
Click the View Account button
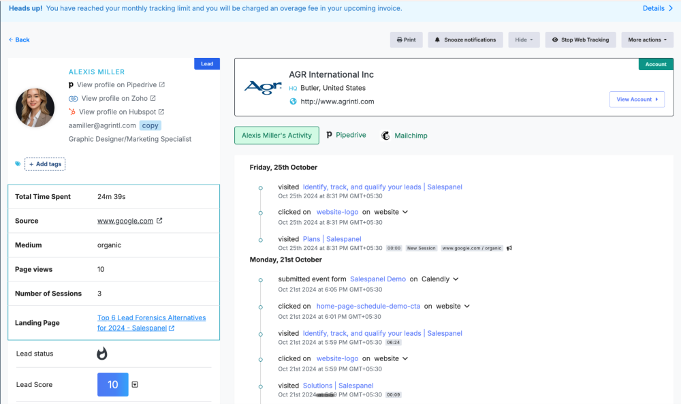coord(637,99)
